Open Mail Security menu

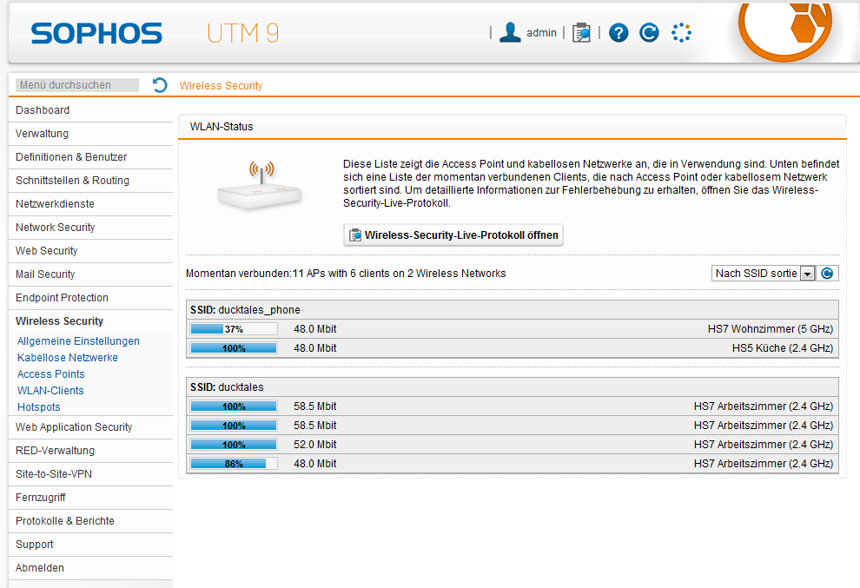click(x=90, y=274)
